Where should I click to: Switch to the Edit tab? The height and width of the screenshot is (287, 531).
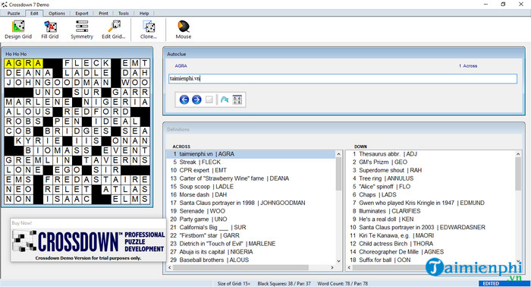tap(34, 13)
